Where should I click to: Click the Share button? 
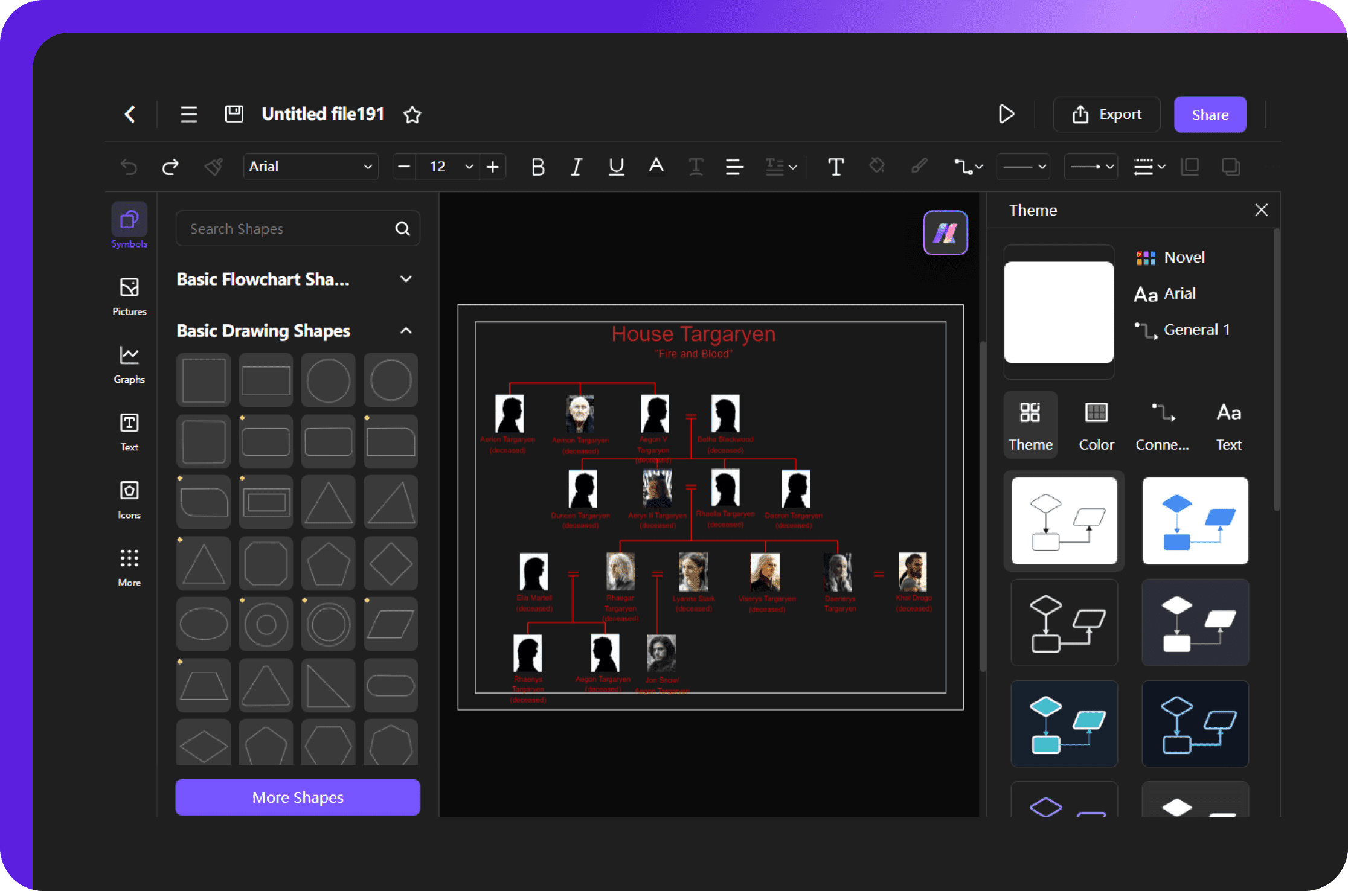coord(1210,114)
